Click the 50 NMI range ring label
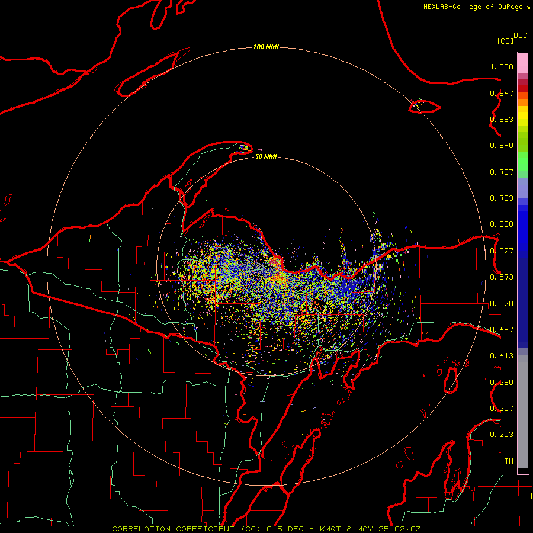The height and width of the screenshot is (533, 533). [266, 156]
